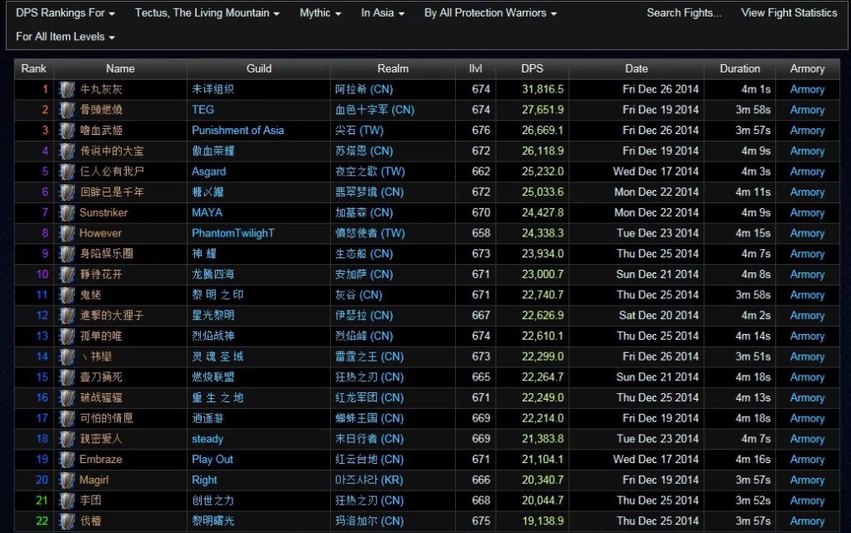
Task: Click the warrior icon next to Embraze
Action: coord(67,460)
